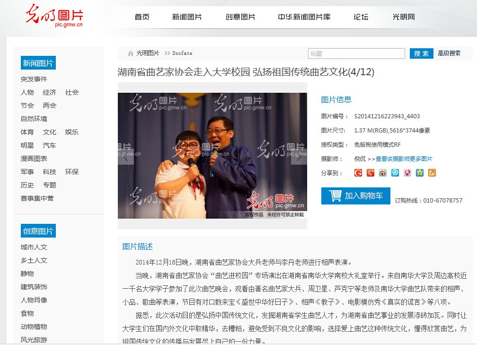Open 突发事件 category in sidebar
Screen dimensions: 477x345
click(34, 79)
